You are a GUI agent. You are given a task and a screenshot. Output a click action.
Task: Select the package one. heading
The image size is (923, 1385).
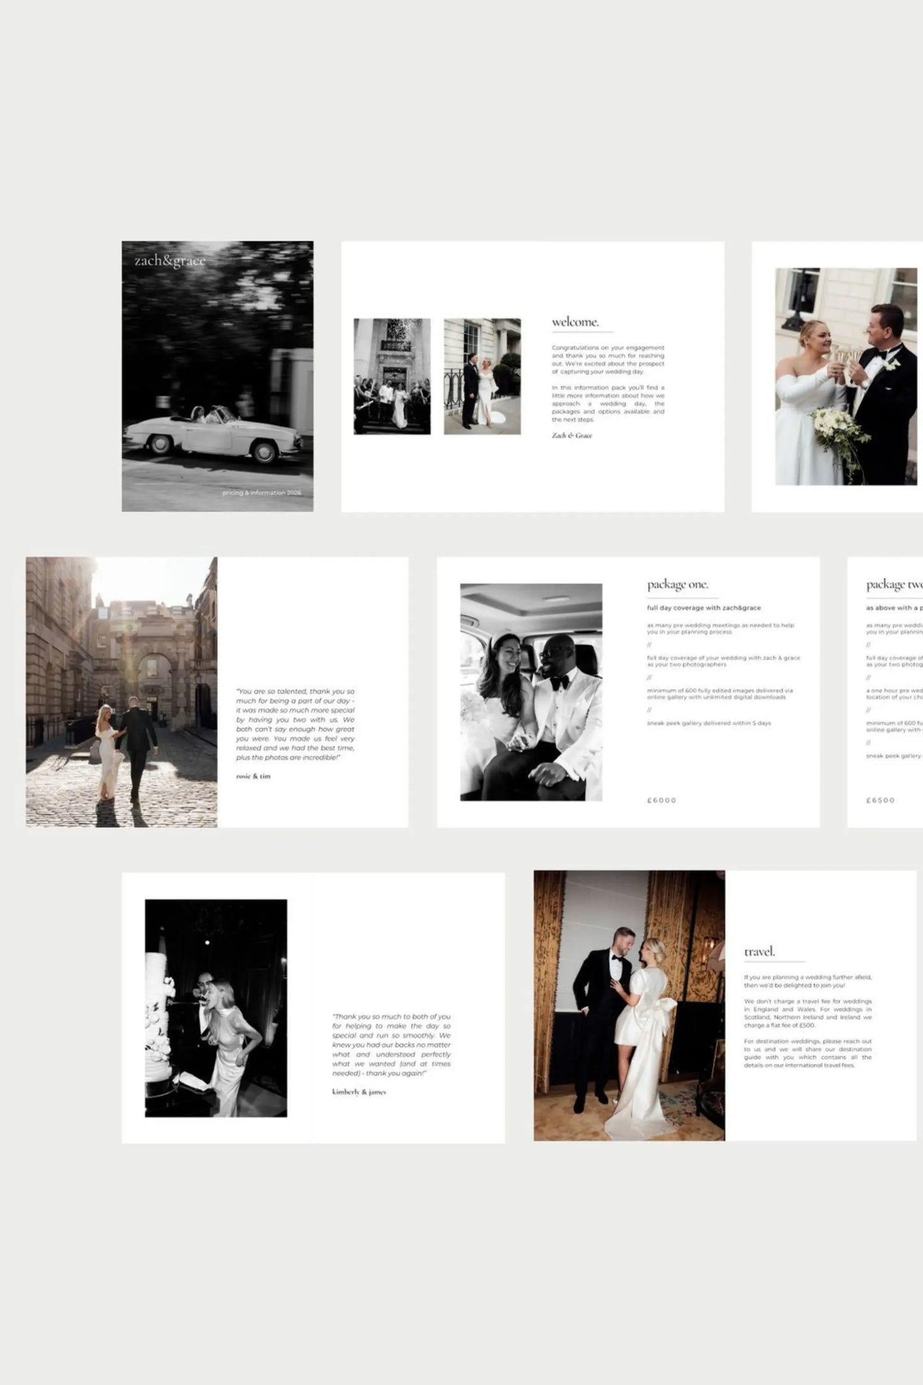coord(678,585)
